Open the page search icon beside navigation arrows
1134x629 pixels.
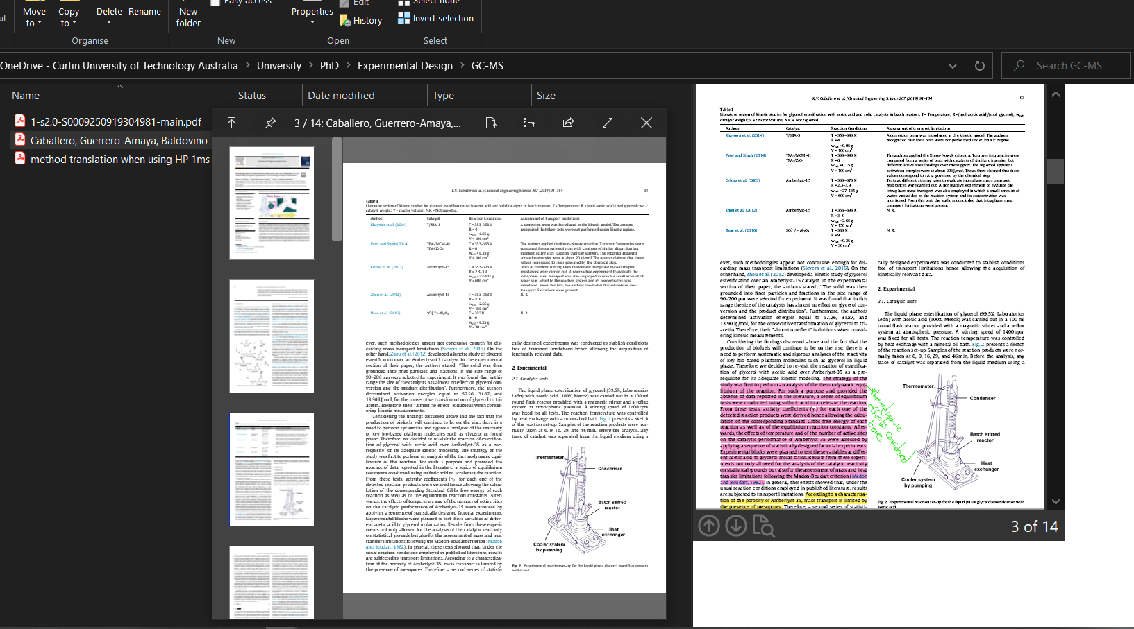(x=764, y=526)
